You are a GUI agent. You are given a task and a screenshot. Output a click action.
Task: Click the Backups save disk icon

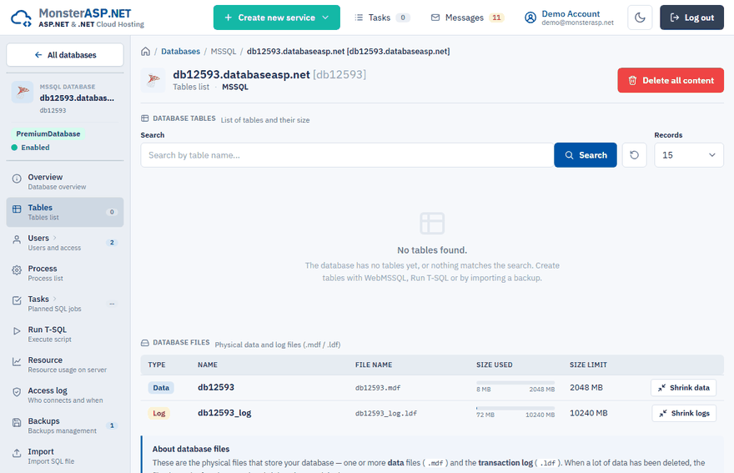pyautogui.click(x=17, y=422)
